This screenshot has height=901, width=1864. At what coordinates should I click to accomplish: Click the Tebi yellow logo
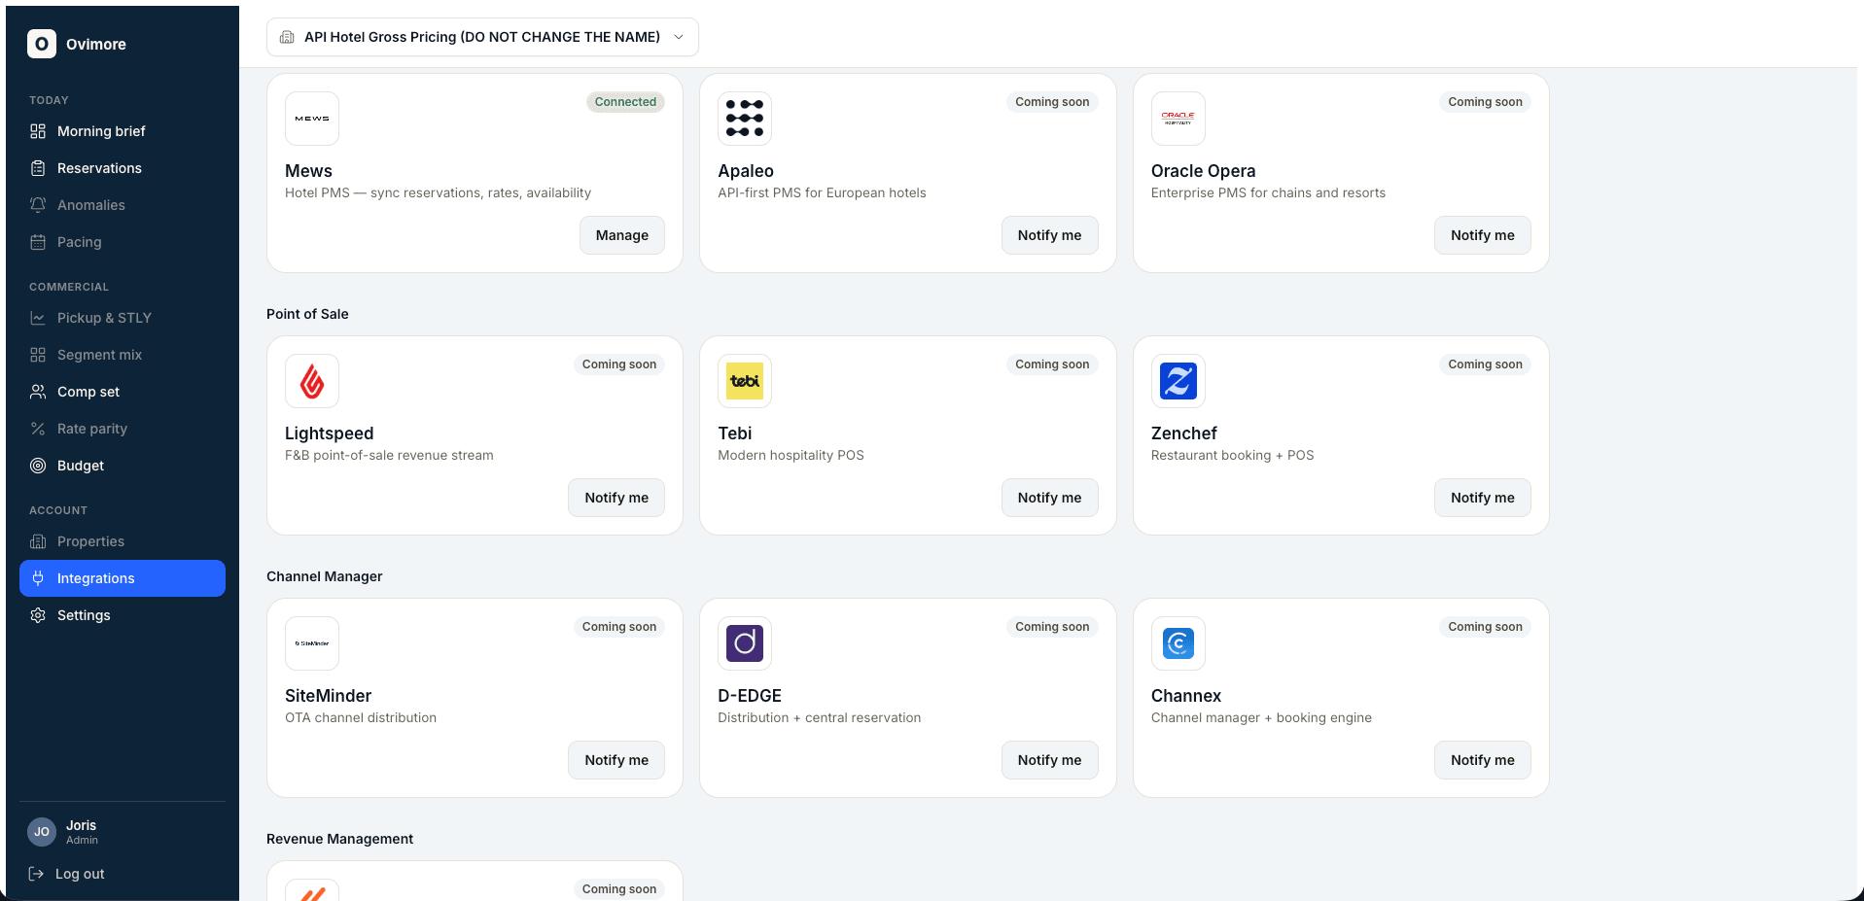coord(745,381)
